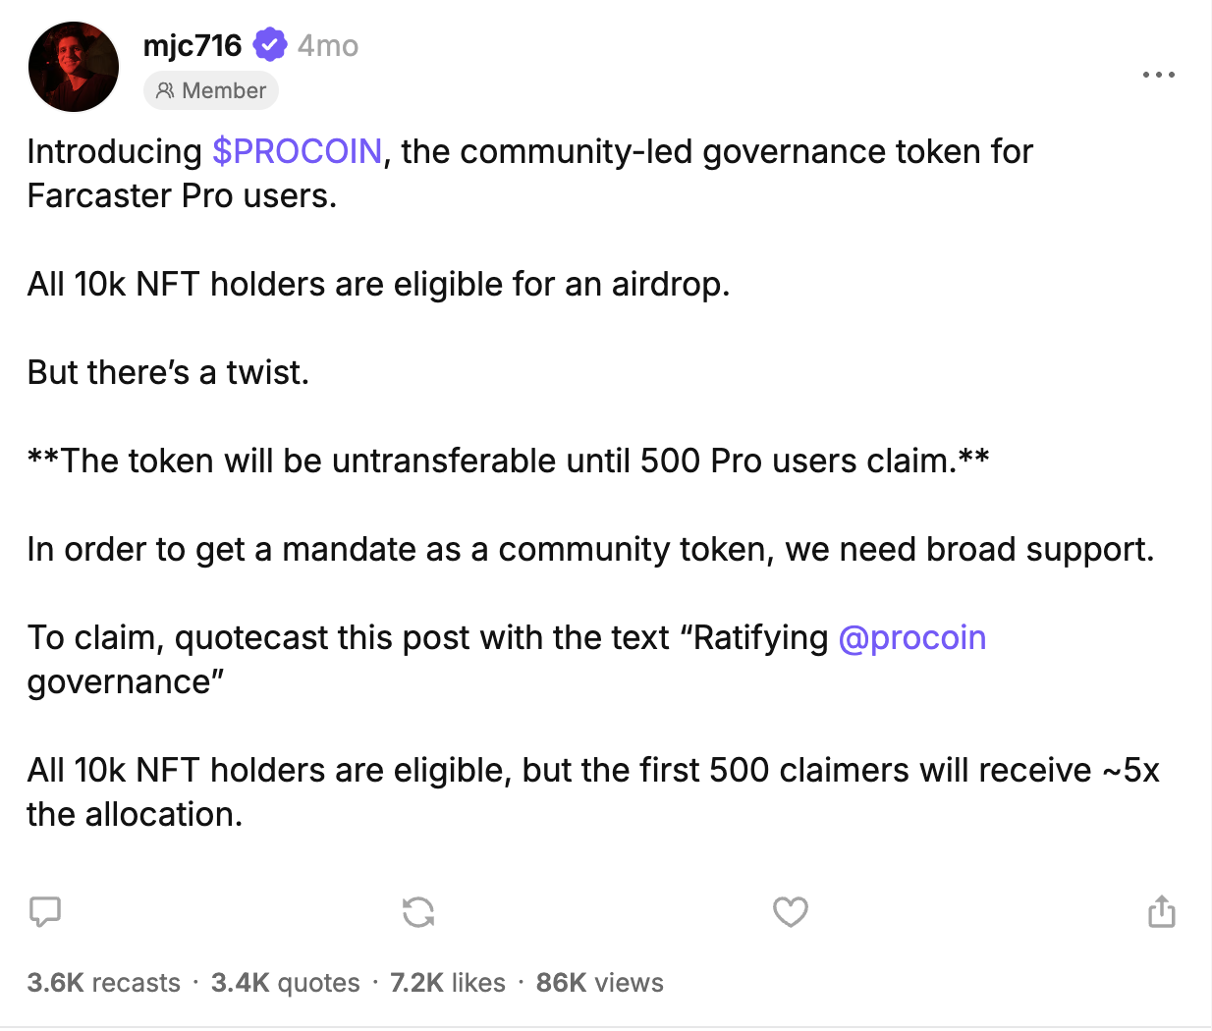Screen dimensions: 1212x1031
Task: Expand member details via Member pill
Action: (x=210, y=90)
